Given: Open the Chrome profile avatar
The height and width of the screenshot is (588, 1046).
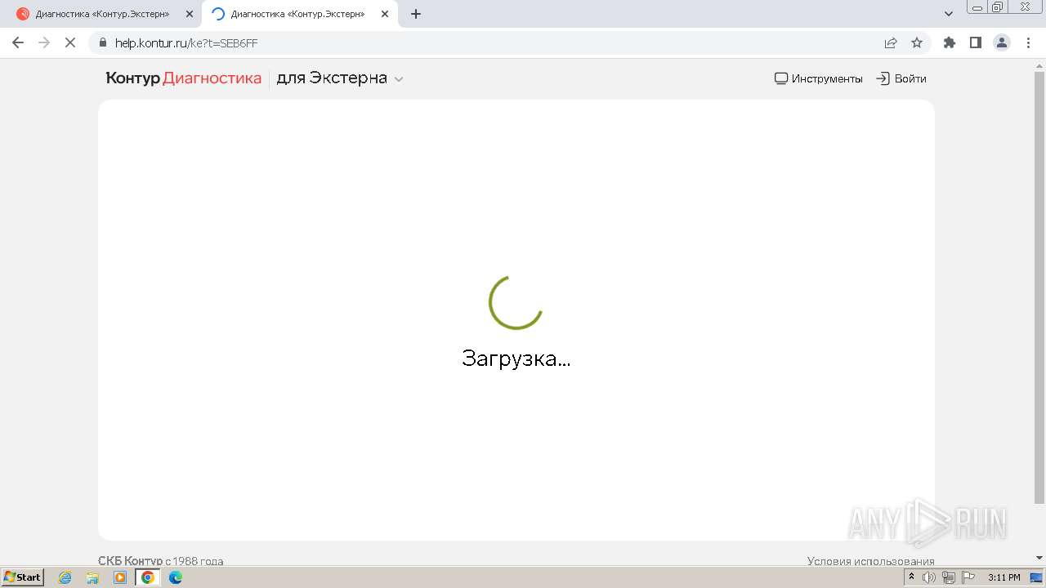Looking at the screenshot, I should [x=1002, y=42].
